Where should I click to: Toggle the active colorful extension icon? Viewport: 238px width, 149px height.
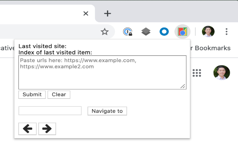[182, 32]
